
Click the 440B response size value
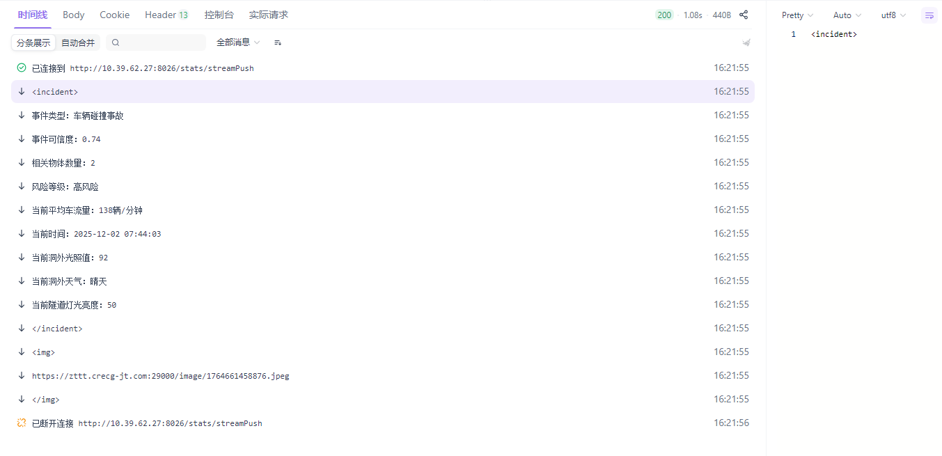pos(722,15)
